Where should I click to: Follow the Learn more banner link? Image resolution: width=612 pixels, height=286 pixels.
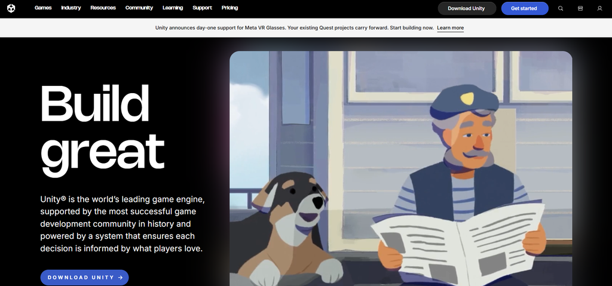coord(451,28)
